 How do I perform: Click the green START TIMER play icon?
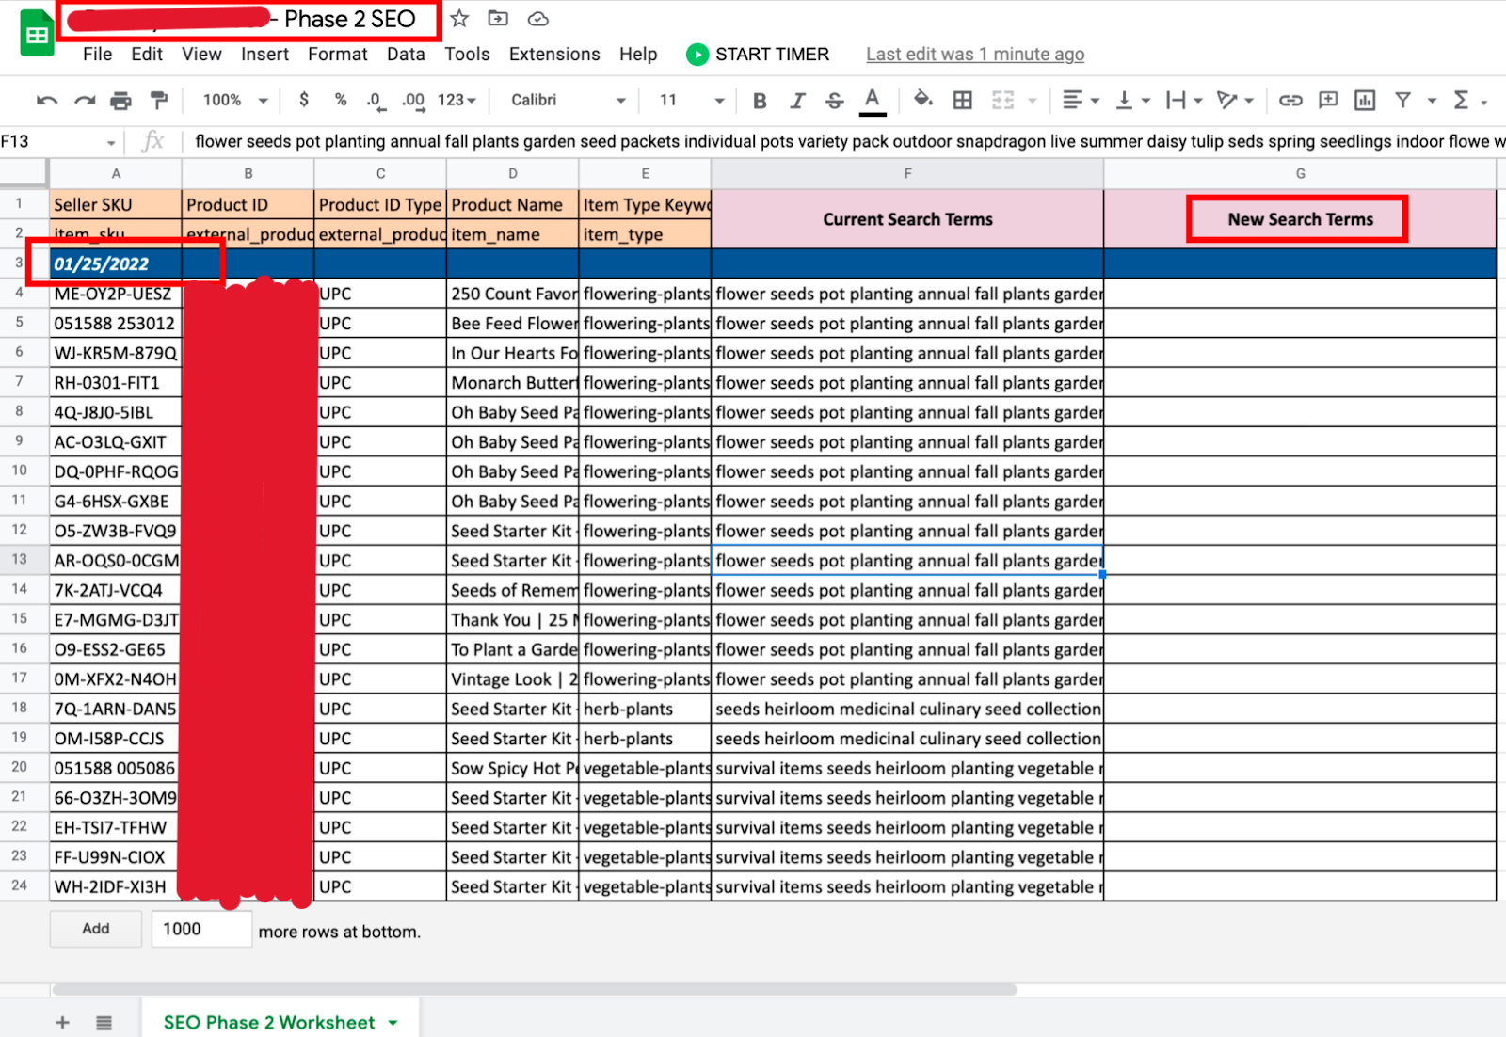697,55
